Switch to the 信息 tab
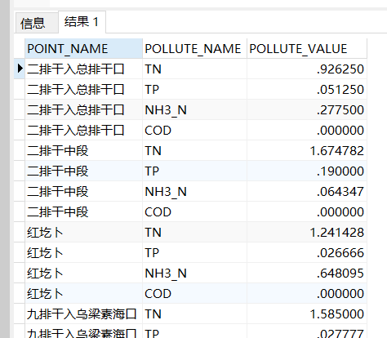Screen dimensions: 387x338 [x=37, y=23]
